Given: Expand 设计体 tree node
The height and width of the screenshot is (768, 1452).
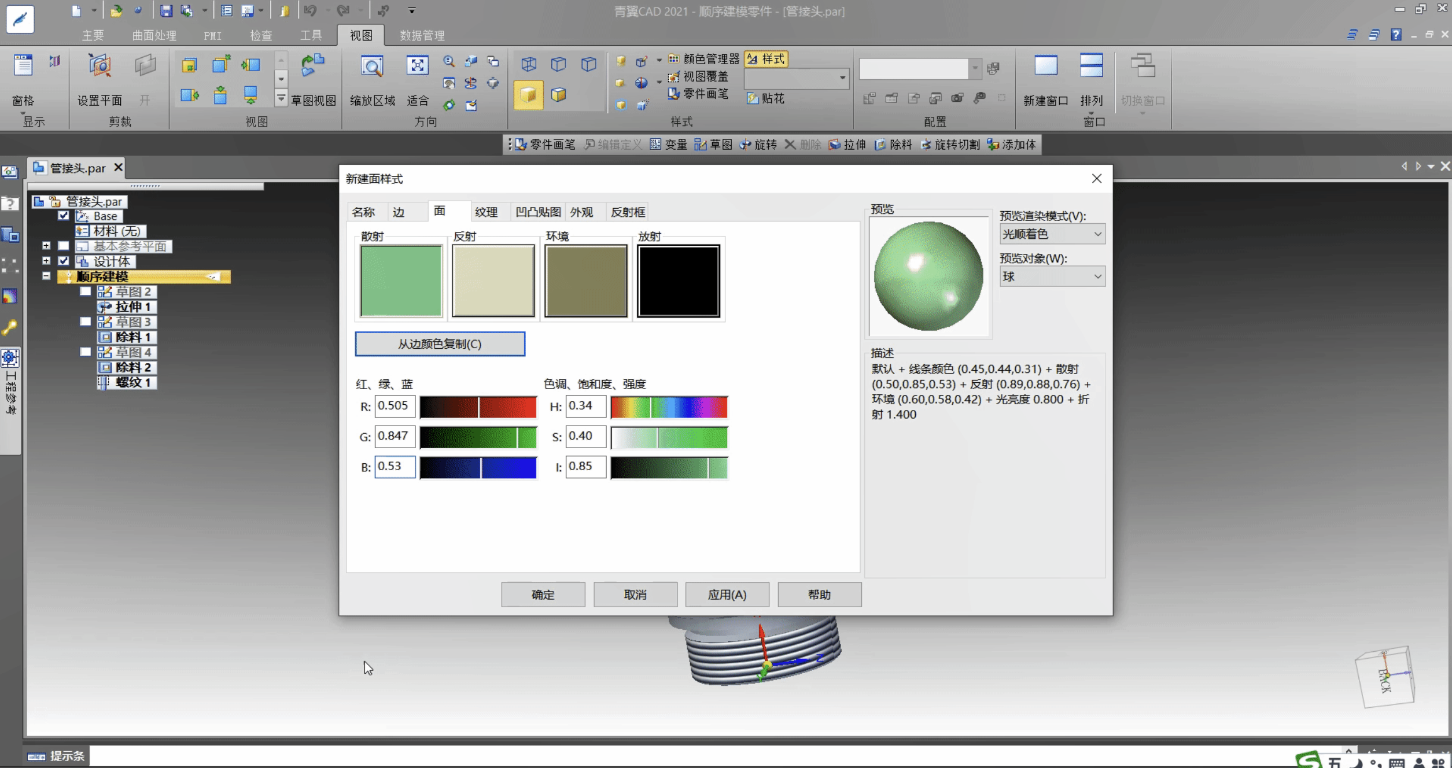Looking at the screenshot, I should [46, 261].
